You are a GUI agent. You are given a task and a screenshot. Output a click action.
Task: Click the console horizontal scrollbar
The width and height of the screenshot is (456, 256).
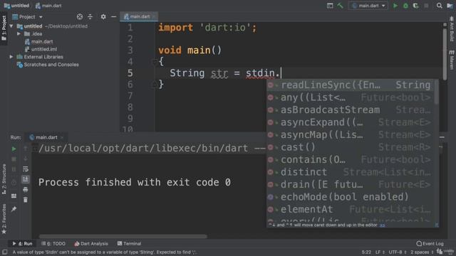123,236
